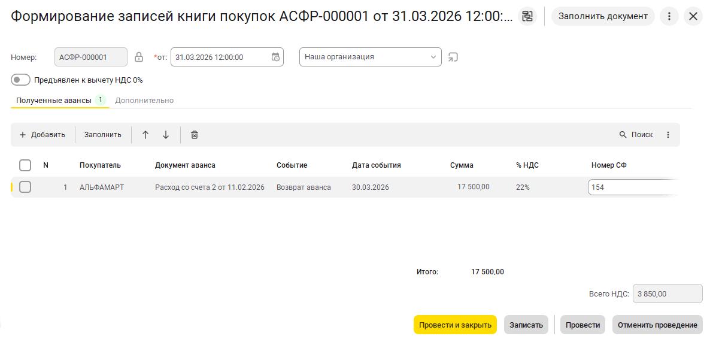
Task: Move row up with the up arrow
Action: (145, 135)
